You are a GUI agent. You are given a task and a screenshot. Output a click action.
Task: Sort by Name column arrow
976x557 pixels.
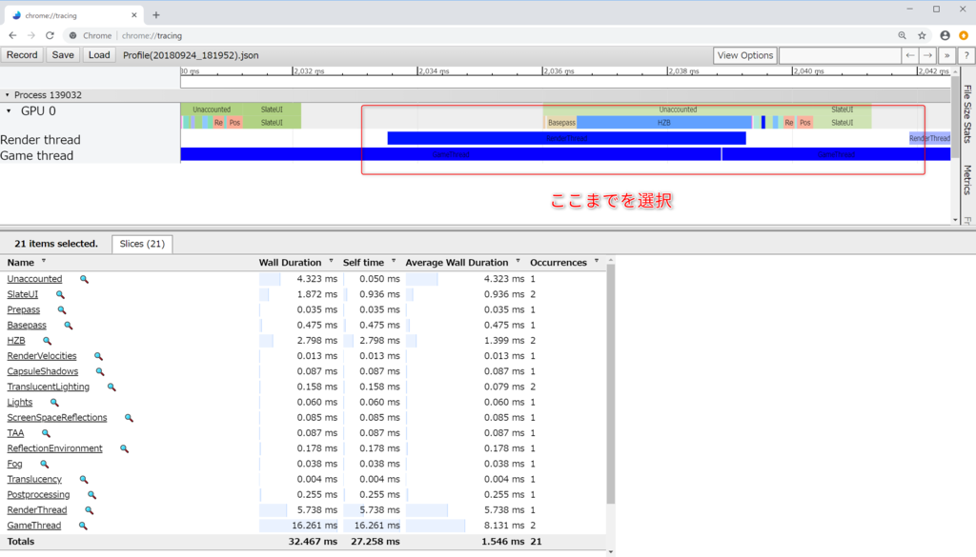tap(44, 261)
